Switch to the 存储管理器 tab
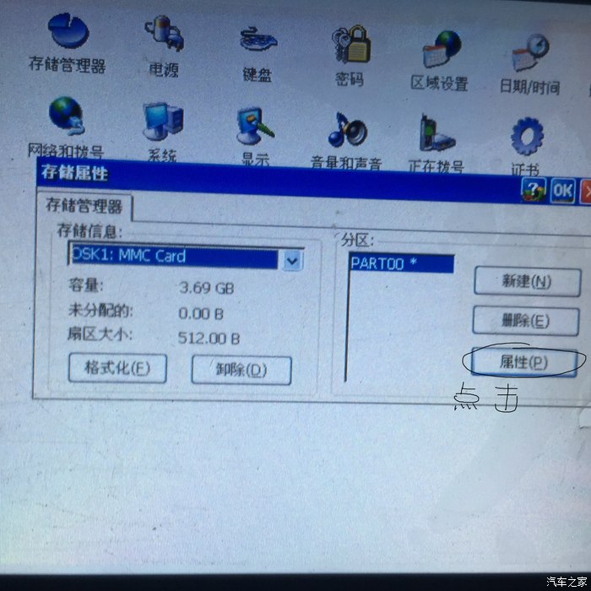Screen dimensions: 591x591 [84, 206]
